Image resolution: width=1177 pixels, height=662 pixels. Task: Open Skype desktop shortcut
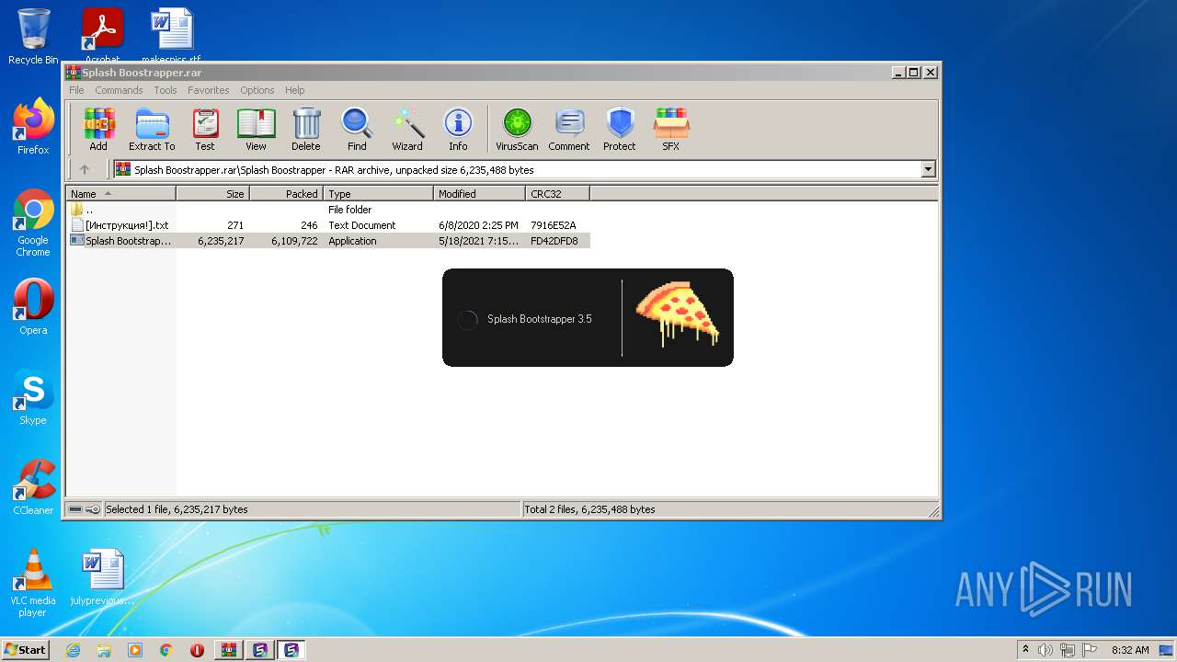33,397
